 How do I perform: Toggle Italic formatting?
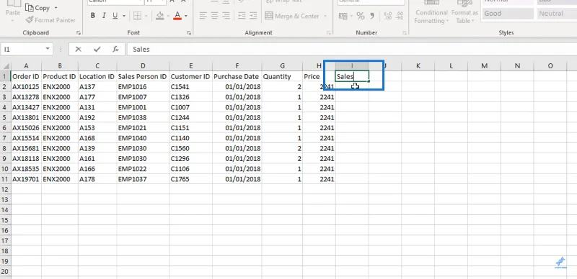coord(104,16)
